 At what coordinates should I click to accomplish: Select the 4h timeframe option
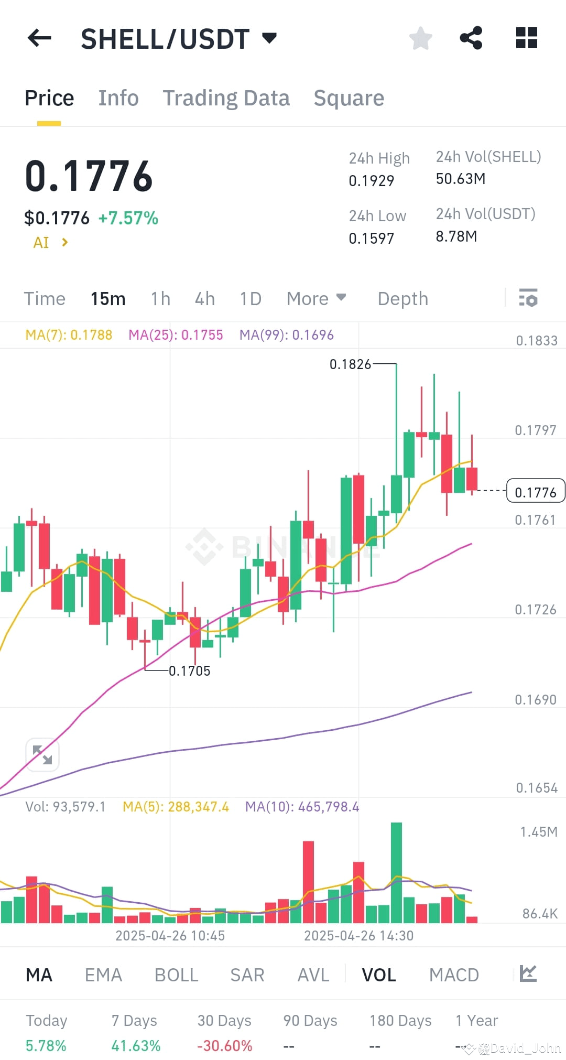click(x=205, y=299)
